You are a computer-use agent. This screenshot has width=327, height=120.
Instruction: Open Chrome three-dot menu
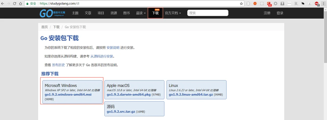pos(323,4)
